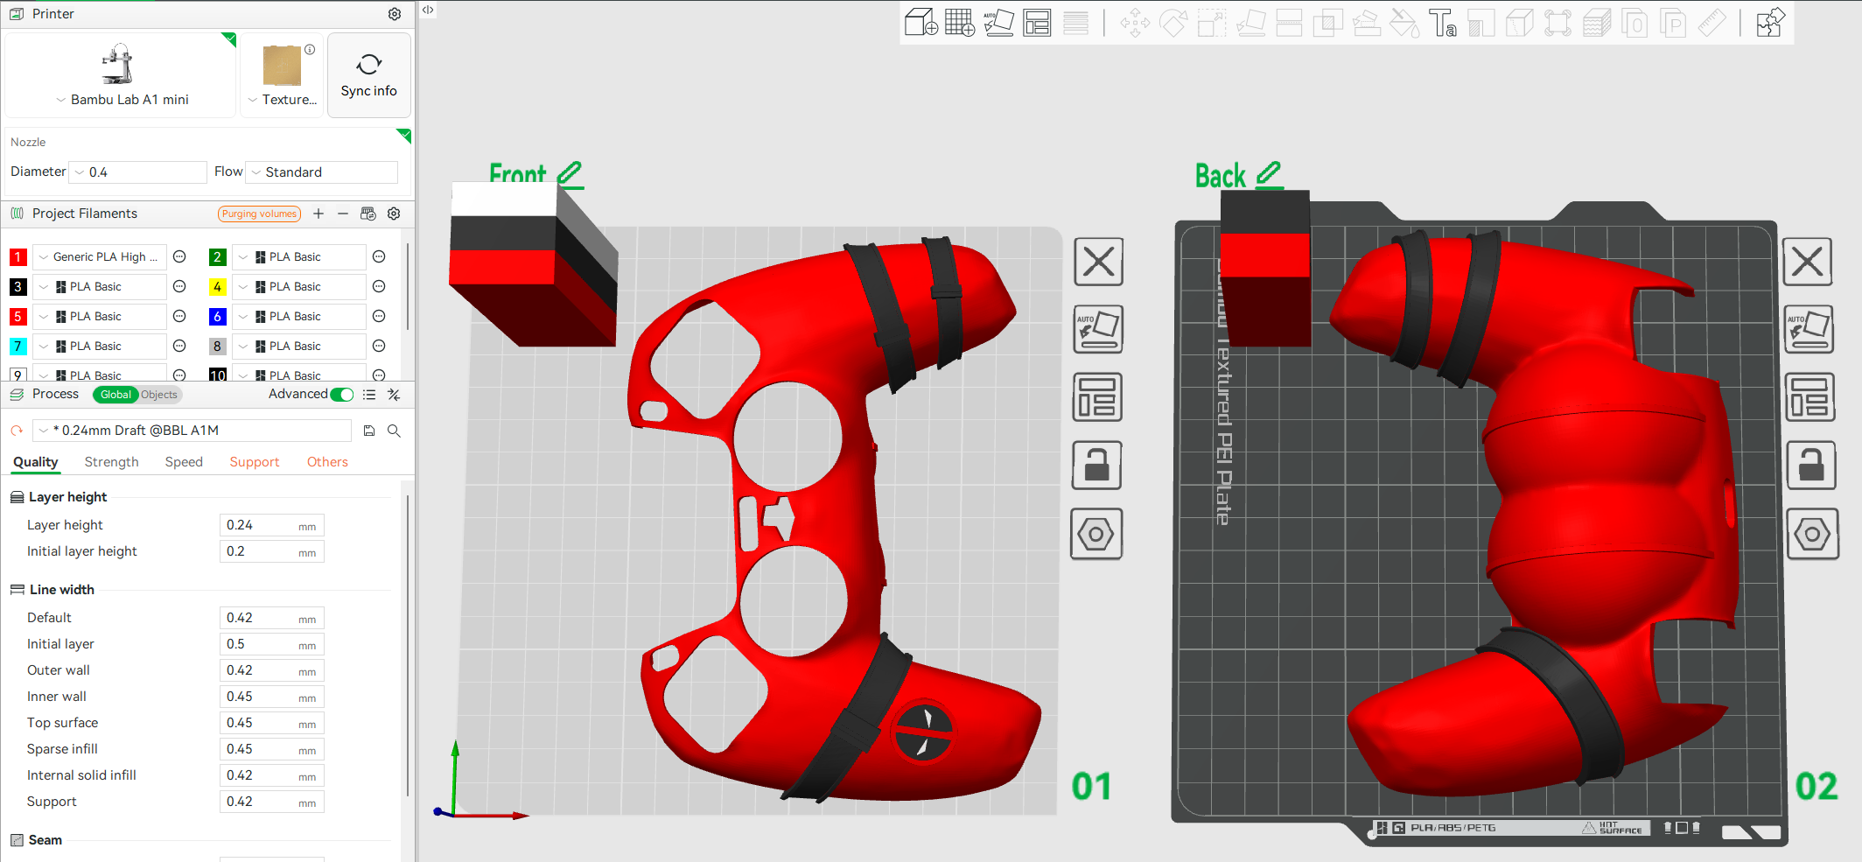The image size is (1862, 862).
Task: Open the yellow filament 4 color swatch
Action: pyautogui.click(x=217, y=286)
